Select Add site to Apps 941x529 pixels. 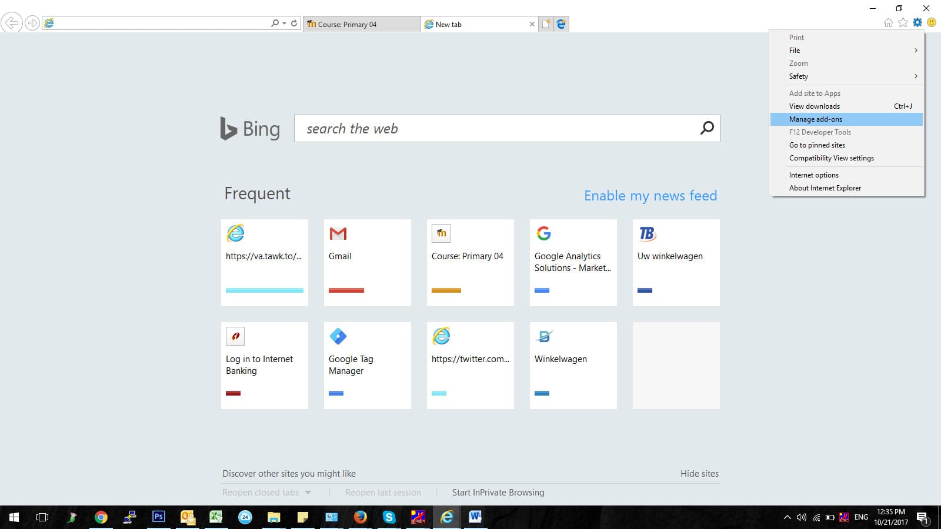846,93
